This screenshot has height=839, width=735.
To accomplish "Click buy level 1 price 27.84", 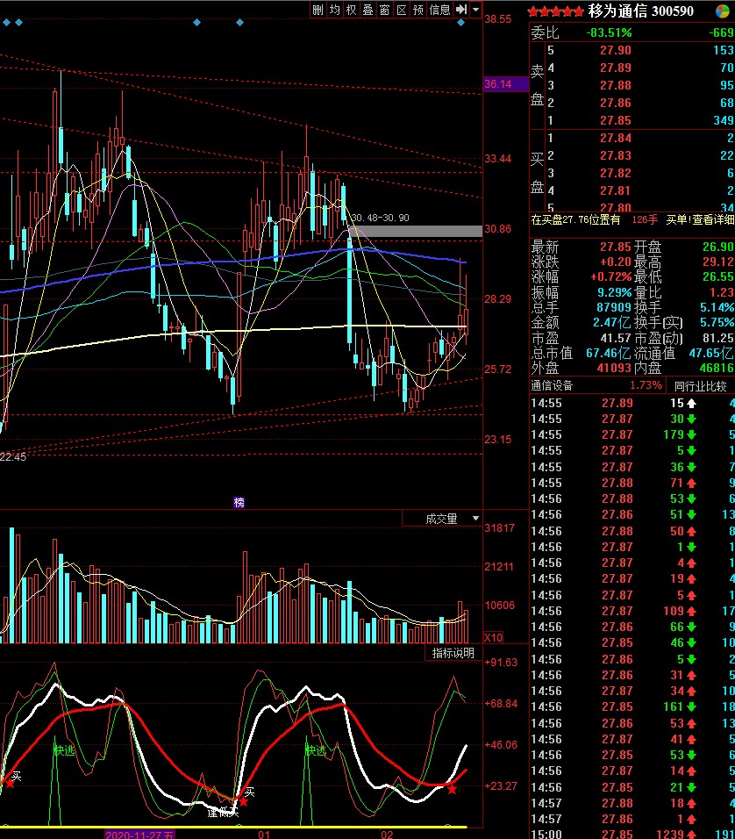I will (615, 138).
